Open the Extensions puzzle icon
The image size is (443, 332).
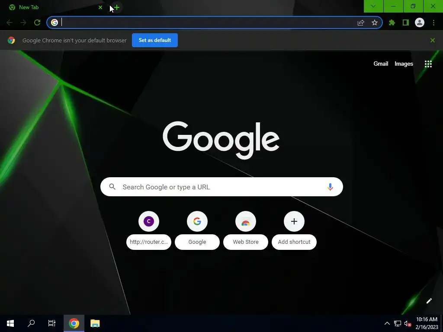(x=392, y=22)
